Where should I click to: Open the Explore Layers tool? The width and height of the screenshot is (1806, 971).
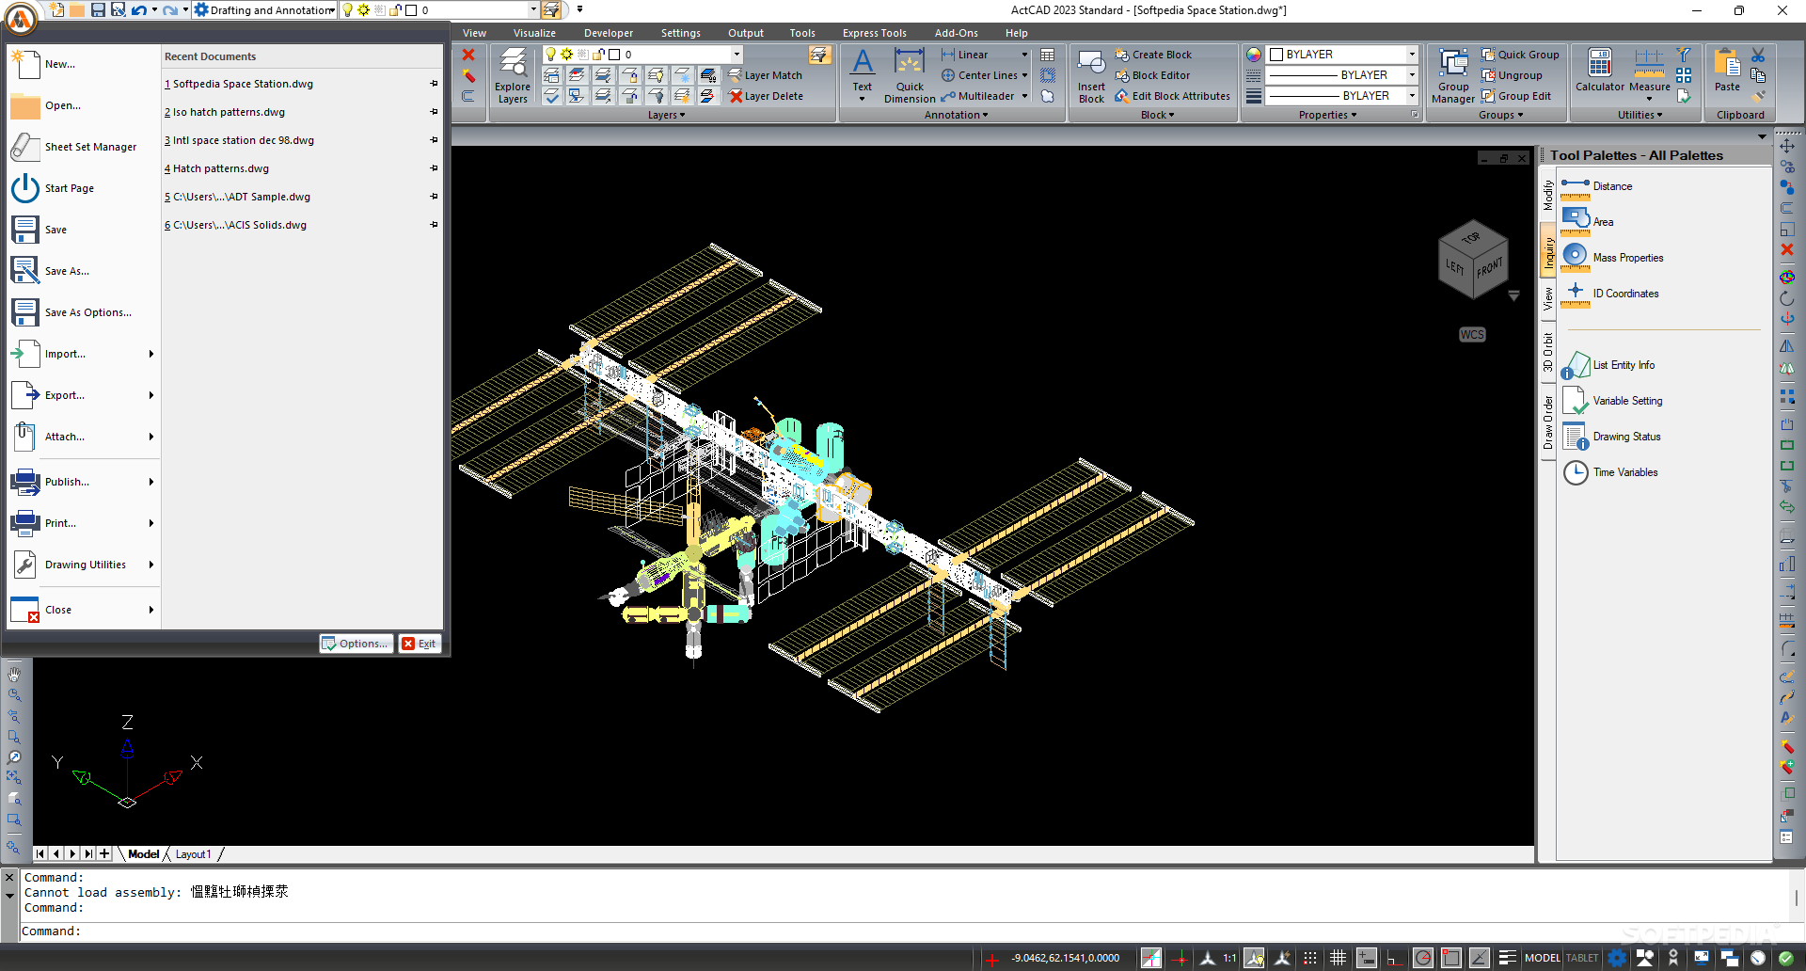513,75
